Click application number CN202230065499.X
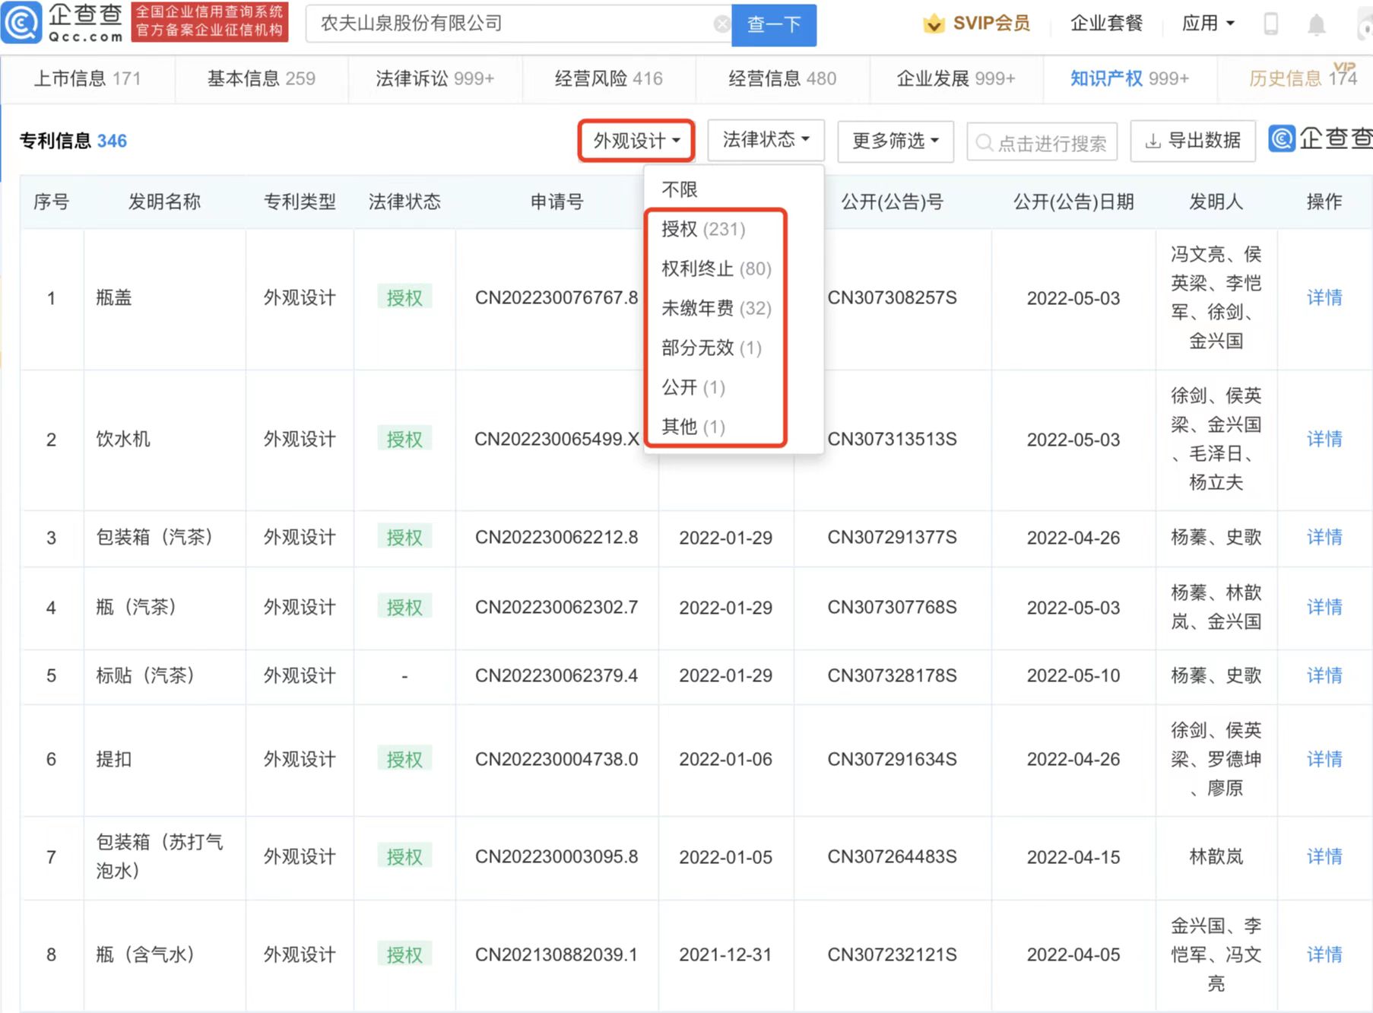Screen dimensions: 1373x1013 556,439
